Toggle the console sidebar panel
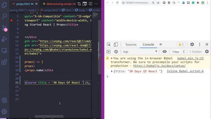Image resolution: width=211 pixels, height=119 pixels. point(108,52)
